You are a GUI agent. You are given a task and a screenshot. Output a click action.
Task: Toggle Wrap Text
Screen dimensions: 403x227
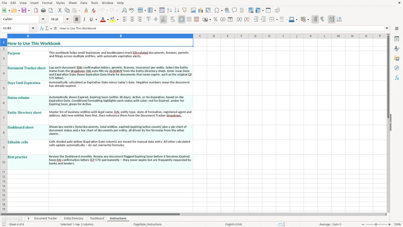click(173, 20)
